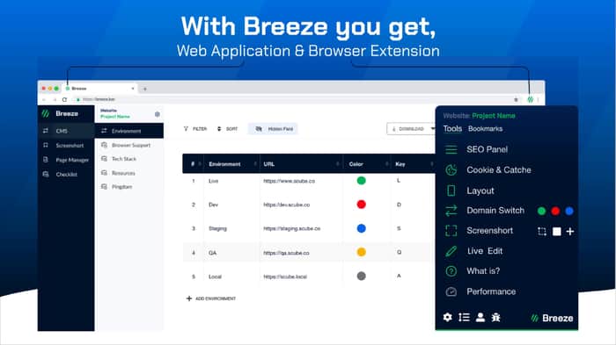Click the https://dev.acube.co URL cell
616x345 pixels.
coord(286,205)
